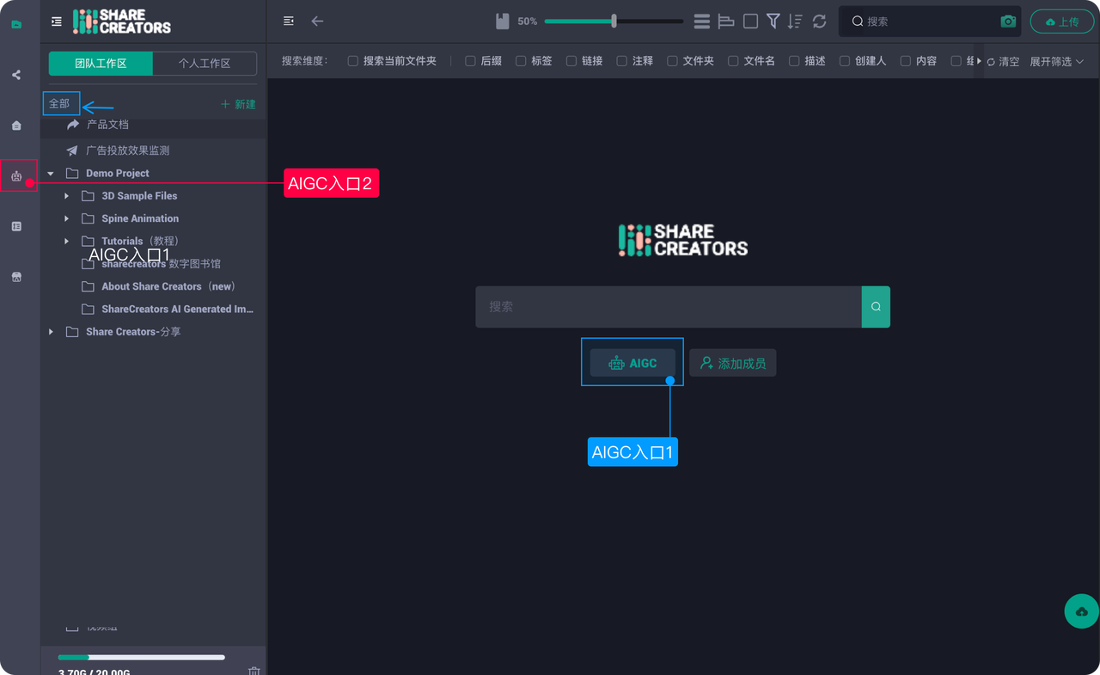Click the floating cloud upload icon
The height and width of the screenshot is (675, 1100).
point(1081,611)
